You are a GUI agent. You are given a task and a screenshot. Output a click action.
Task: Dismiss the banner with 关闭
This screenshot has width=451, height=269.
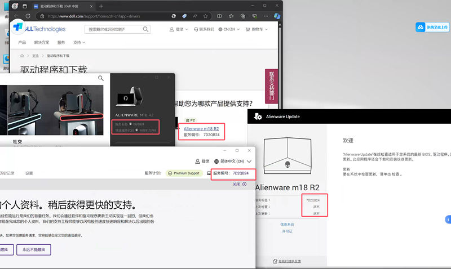(x=239, y=185)
